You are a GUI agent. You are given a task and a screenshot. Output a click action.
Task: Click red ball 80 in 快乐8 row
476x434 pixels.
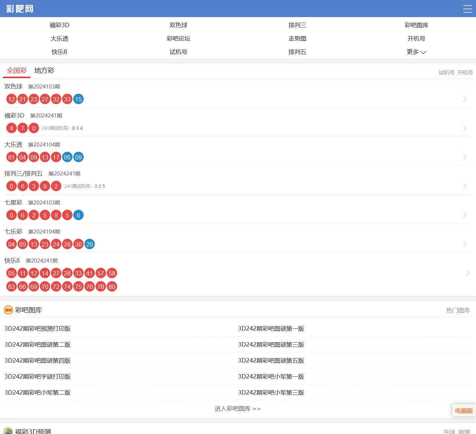click(x=112, y=286)
